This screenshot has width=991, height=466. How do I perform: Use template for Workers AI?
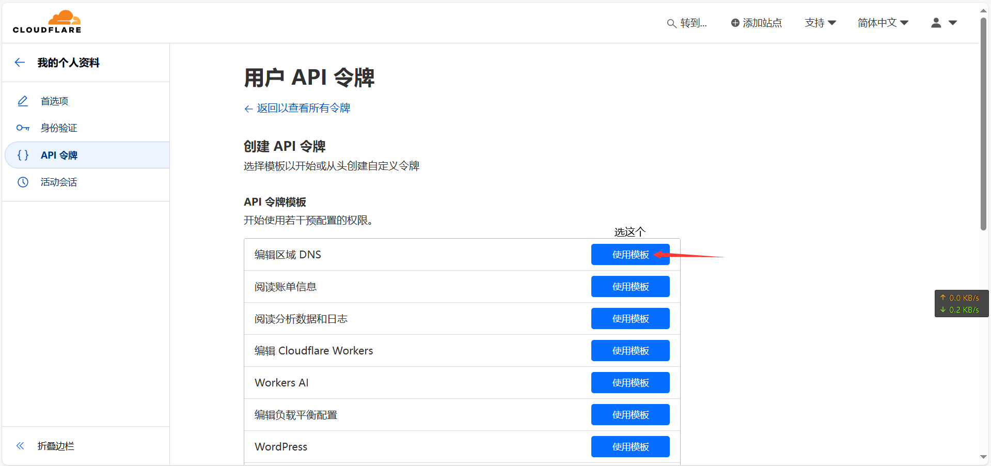pos(630,383)
